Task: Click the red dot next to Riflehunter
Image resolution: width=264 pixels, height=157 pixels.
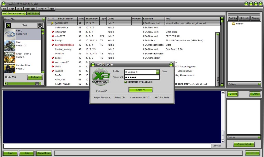Action: click(x=53, y=32)
